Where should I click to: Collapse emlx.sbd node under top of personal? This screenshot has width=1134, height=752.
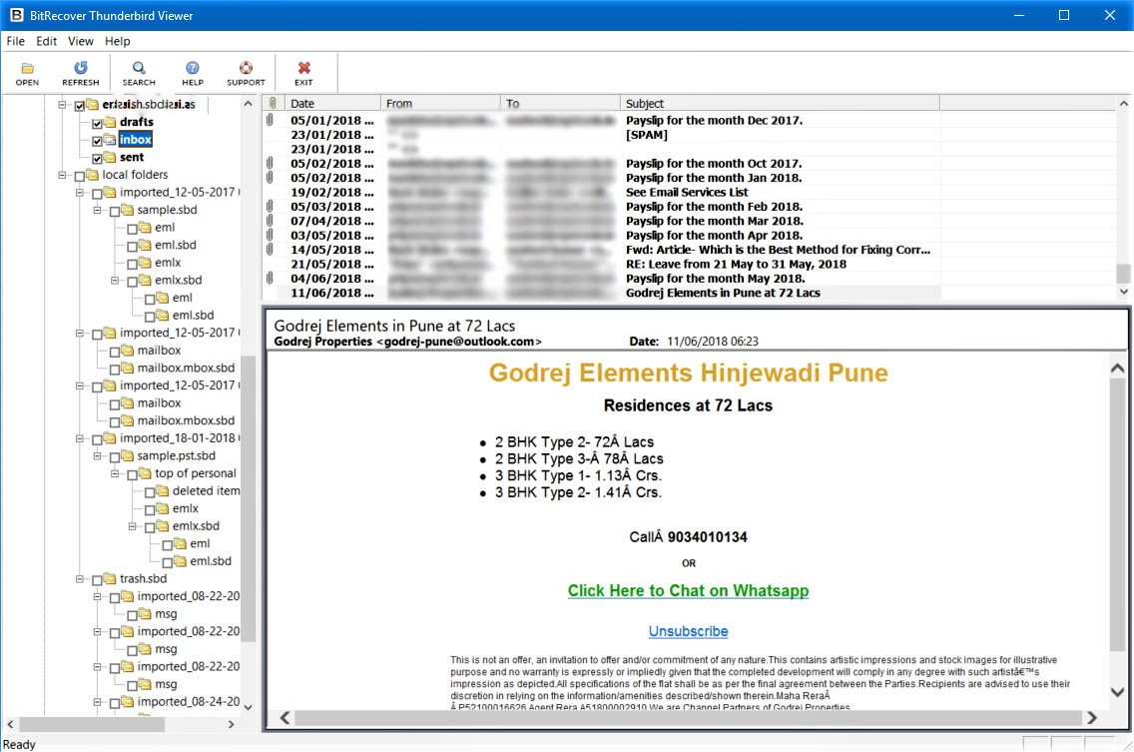click(x=132, y=526)
